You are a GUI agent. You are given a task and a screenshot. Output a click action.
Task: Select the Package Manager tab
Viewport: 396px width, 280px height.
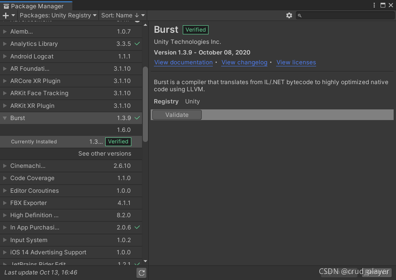[36, 6]
